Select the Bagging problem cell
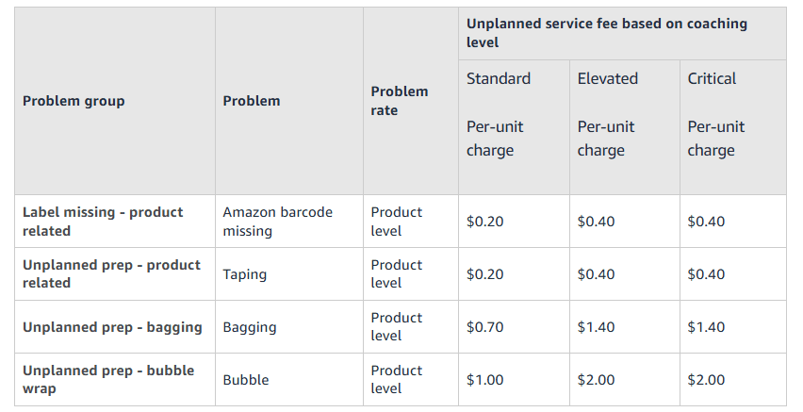 click(250, 327)
